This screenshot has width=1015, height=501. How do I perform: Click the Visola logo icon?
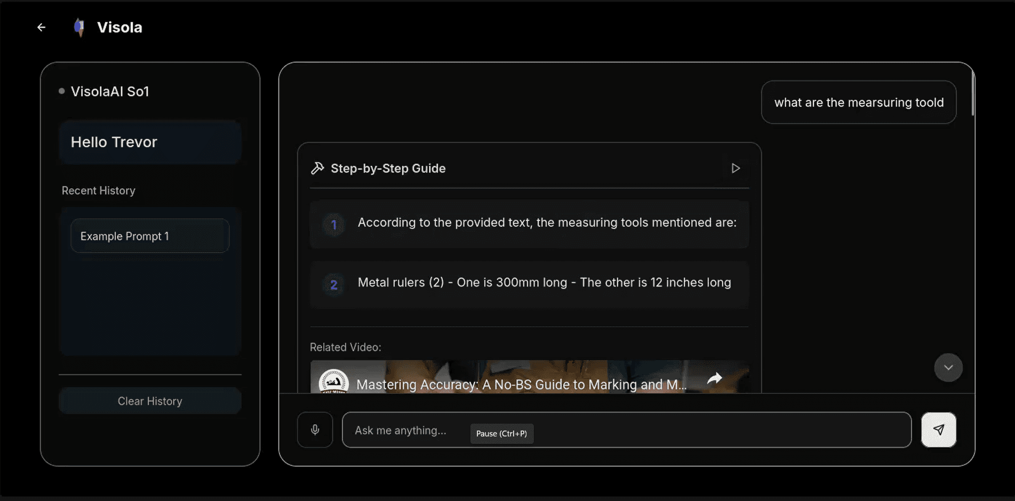tap(79, 27)
